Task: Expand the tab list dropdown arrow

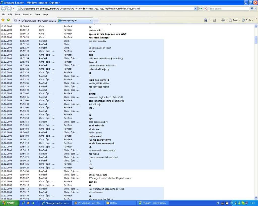Action: 19,20
